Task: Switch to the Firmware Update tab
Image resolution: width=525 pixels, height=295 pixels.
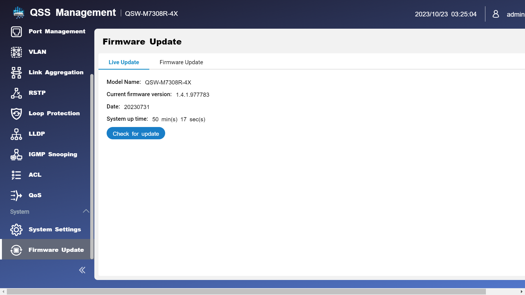Action: tap(181, 62)
